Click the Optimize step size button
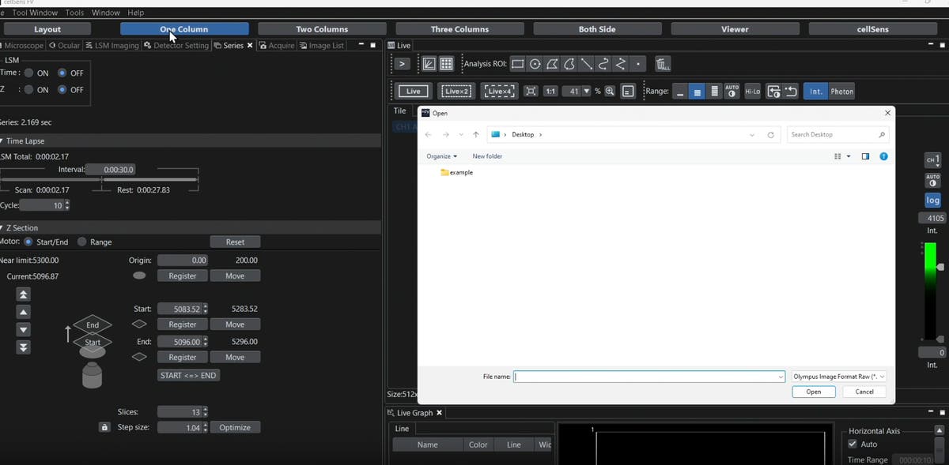 [x=236, y=427]
